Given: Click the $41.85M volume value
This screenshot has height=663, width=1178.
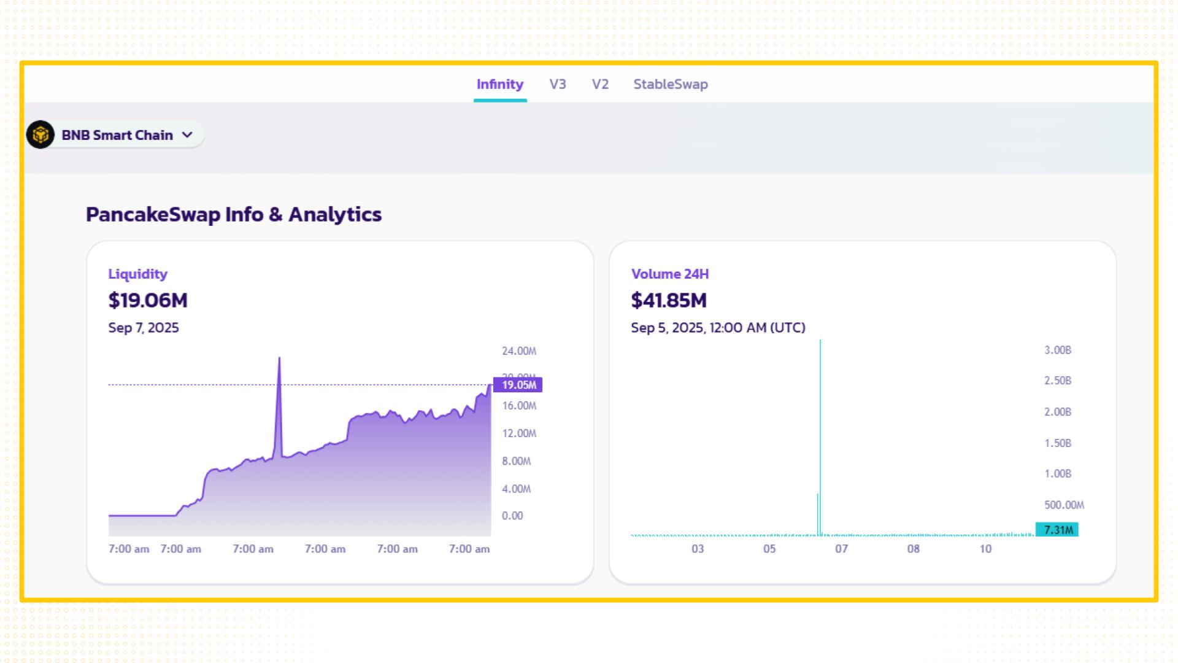Looking at the screenshot, I should tap(668, 300).
